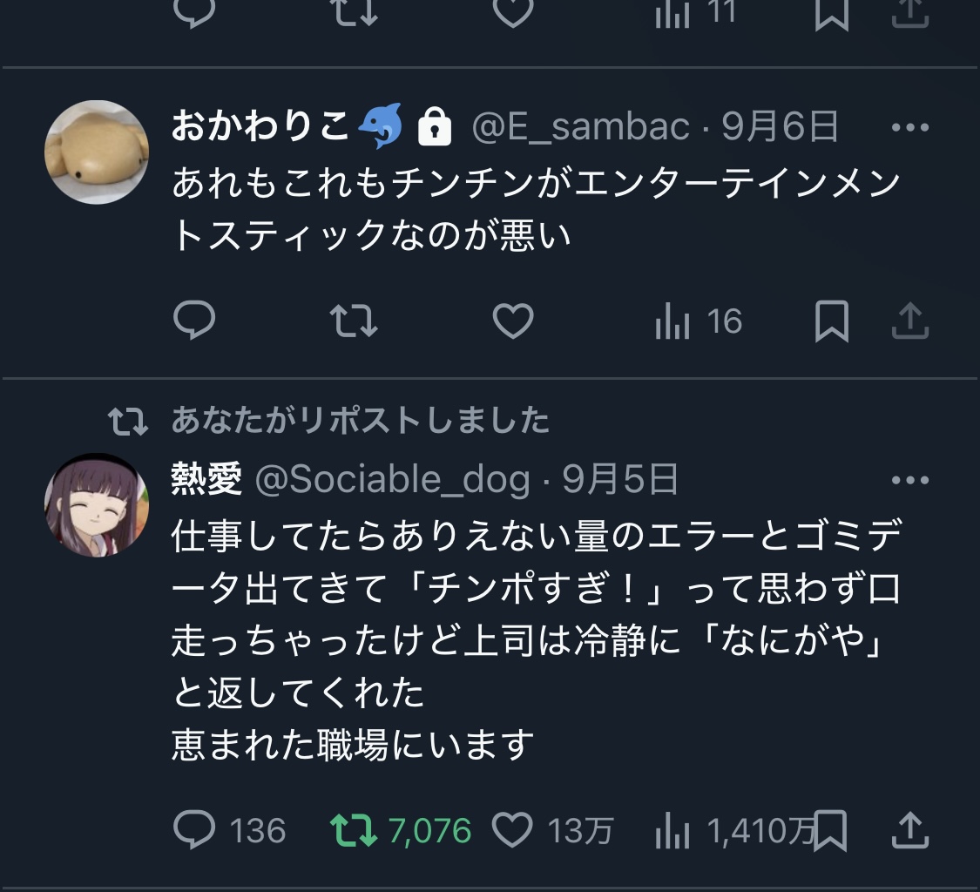This screenshot has height=892, width=980.
Task: Like the 熱愛 post with 13万 likes
Action: pos(513,830)
